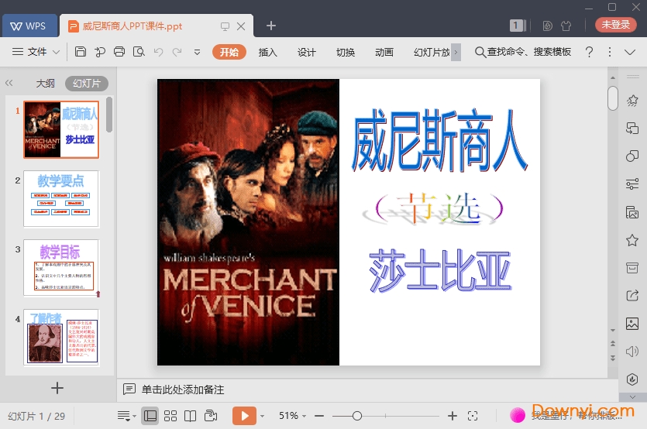
Task: Click the round icon beside the skin icon
Action: 547,26
